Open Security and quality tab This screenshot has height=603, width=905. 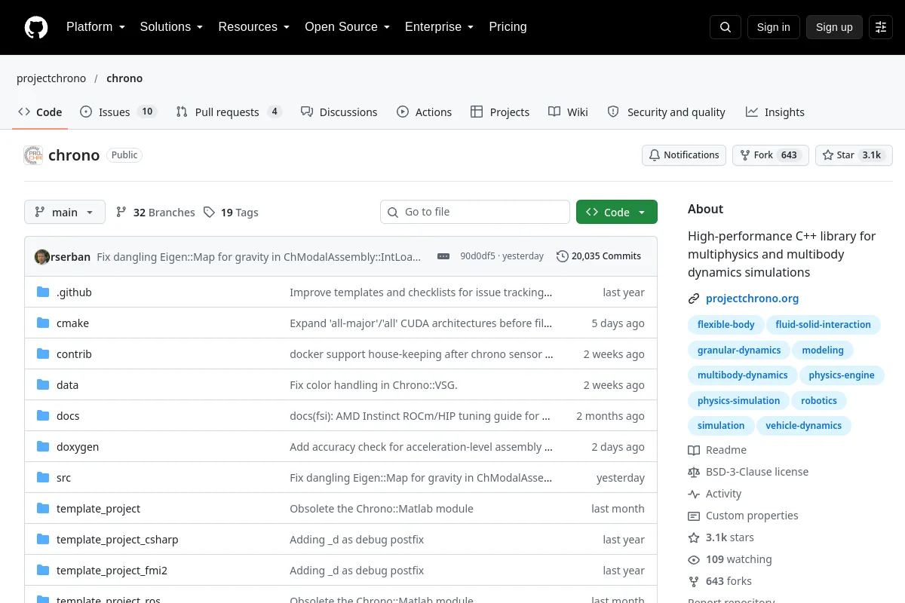tap(666, 112)
